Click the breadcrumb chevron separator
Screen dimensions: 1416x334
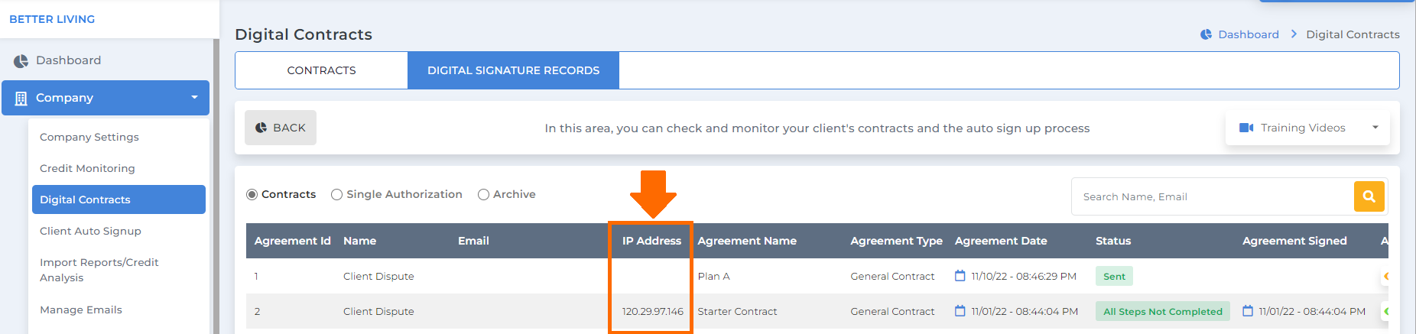coord(1294,34)
